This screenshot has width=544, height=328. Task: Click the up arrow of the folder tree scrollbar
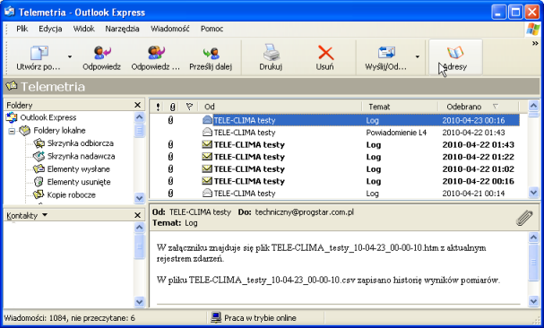[140, 117]
